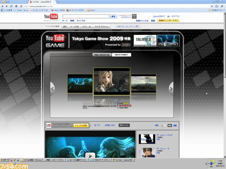Switch to player view icon
This screenshot has height=169, width=226.
[170, 125]
